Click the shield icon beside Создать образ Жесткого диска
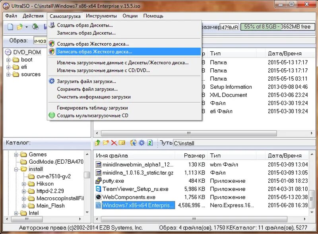This screenshot has width=318, height=234. [x=52, y=44]
